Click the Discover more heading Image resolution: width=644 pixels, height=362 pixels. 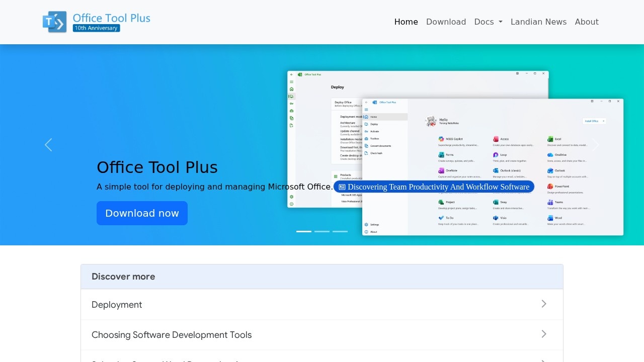pos(123,277)
